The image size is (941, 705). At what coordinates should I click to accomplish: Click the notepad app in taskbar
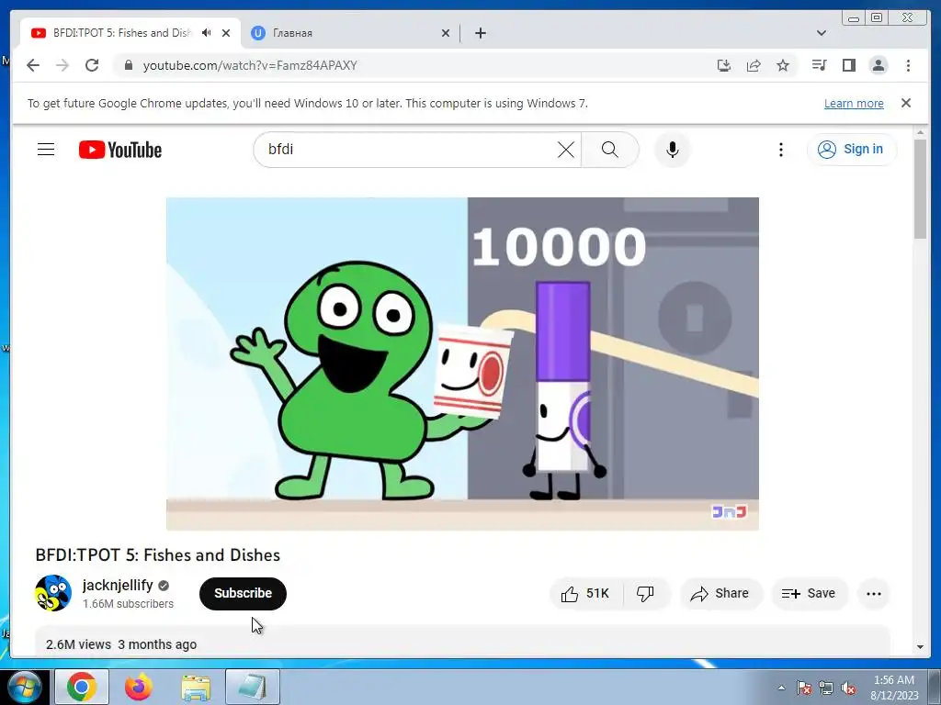click(x=253, y=687)
